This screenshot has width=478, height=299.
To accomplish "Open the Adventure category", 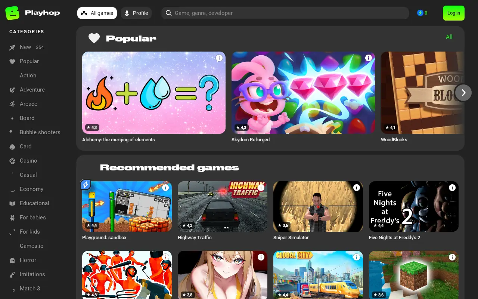I will 32,90.
